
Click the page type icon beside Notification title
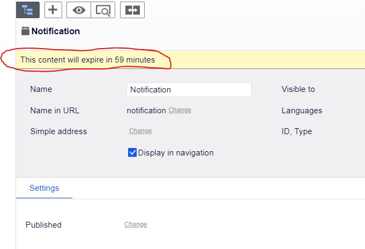coord(25,31)
